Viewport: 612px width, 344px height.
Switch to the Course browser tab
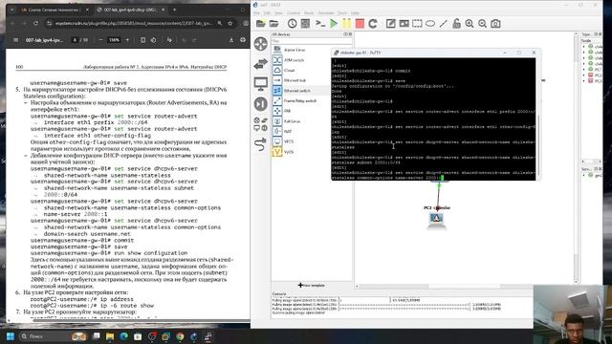point(54,10)
